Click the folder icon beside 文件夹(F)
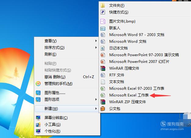 pyautogui.click(x=103, y=5)
